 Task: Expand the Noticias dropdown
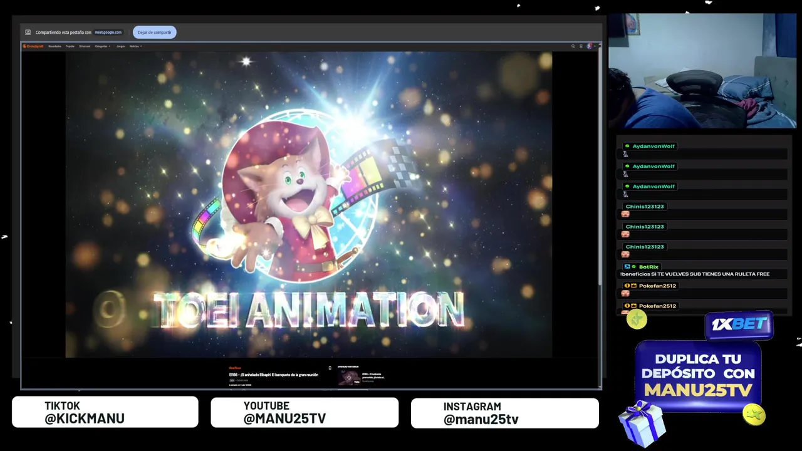pos(135,46)
